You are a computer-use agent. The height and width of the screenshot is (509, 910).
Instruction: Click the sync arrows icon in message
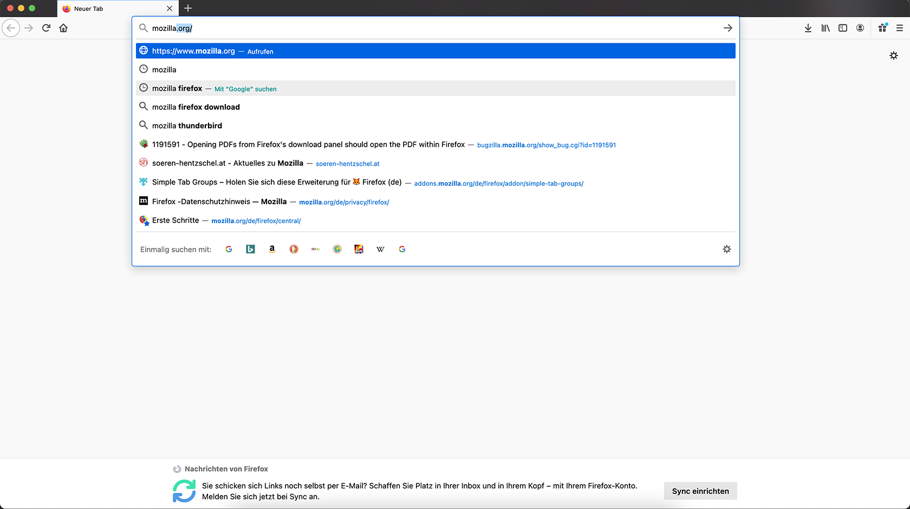tap(184, 491)
